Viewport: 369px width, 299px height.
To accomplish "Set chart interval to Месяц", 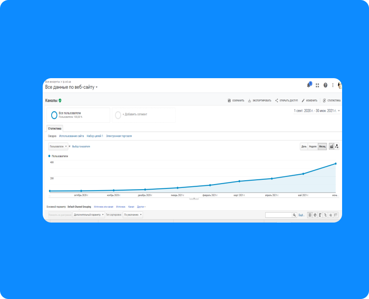I will [x=322, y=147].
